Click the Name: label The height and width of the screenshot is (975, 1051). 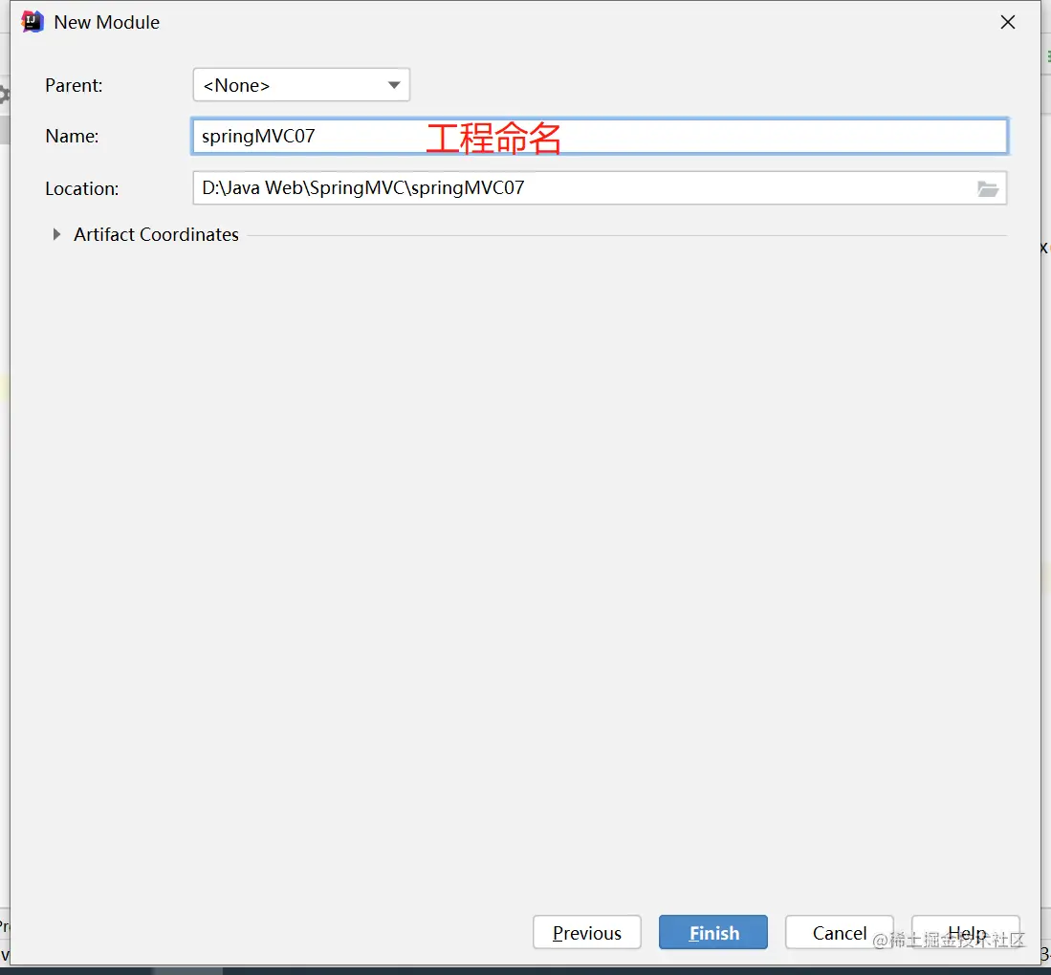pyautogui.click(x=72, y=136)
